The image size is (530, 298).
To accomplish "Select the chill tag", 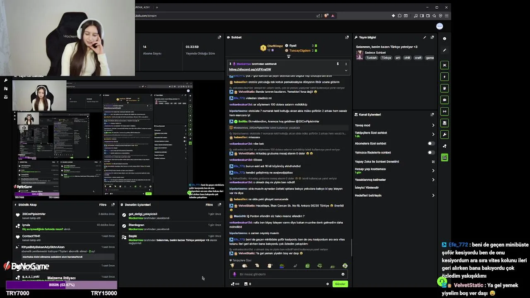I will (x=407, y=58).
